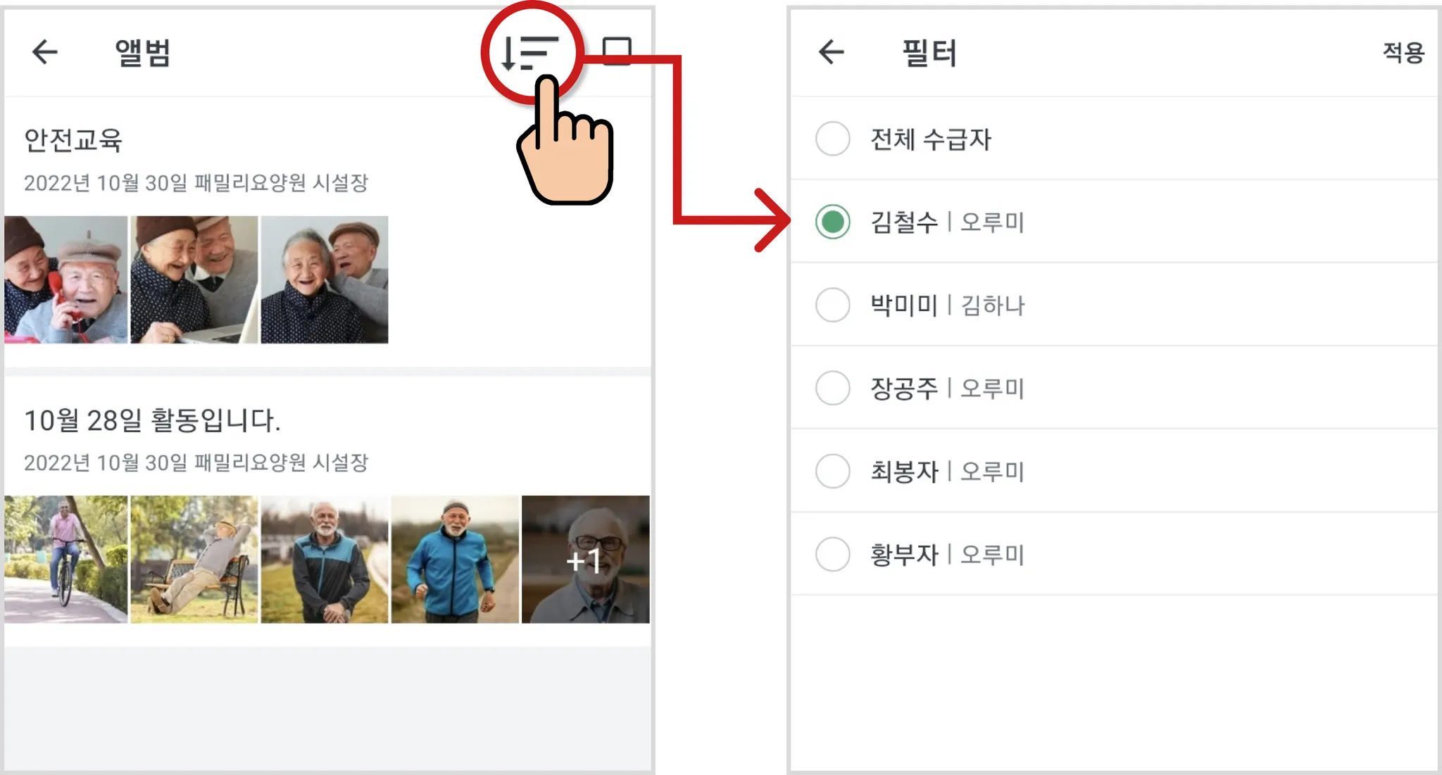
Task: Choose the 장공주 radio option
Action: pos(832,388)
